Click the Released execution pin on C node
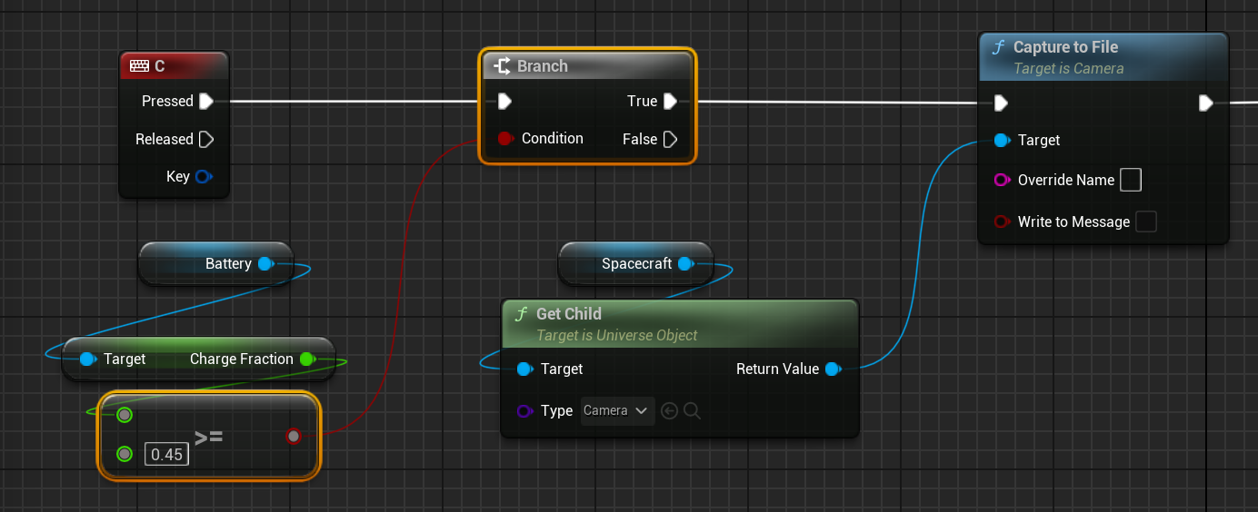 coord(206,139)
